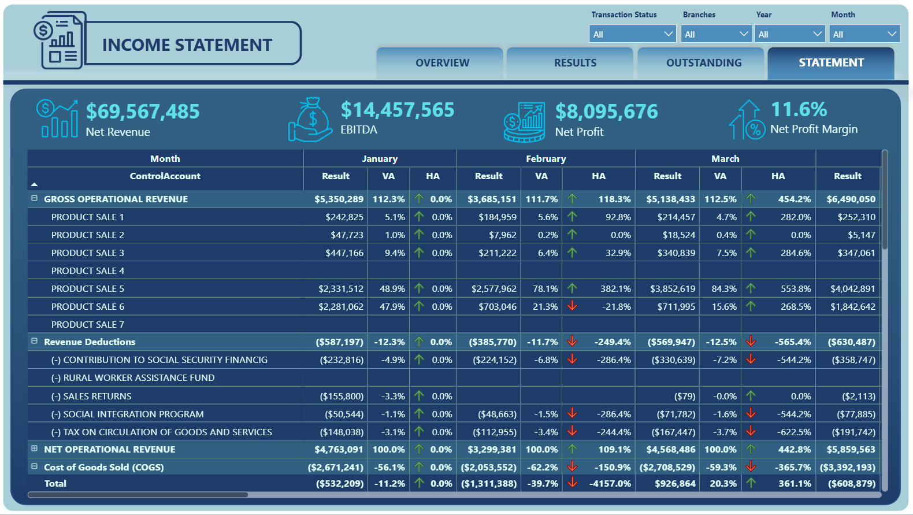
Task: Click the Net Profit coins icon
Action: tap(524, 122)
